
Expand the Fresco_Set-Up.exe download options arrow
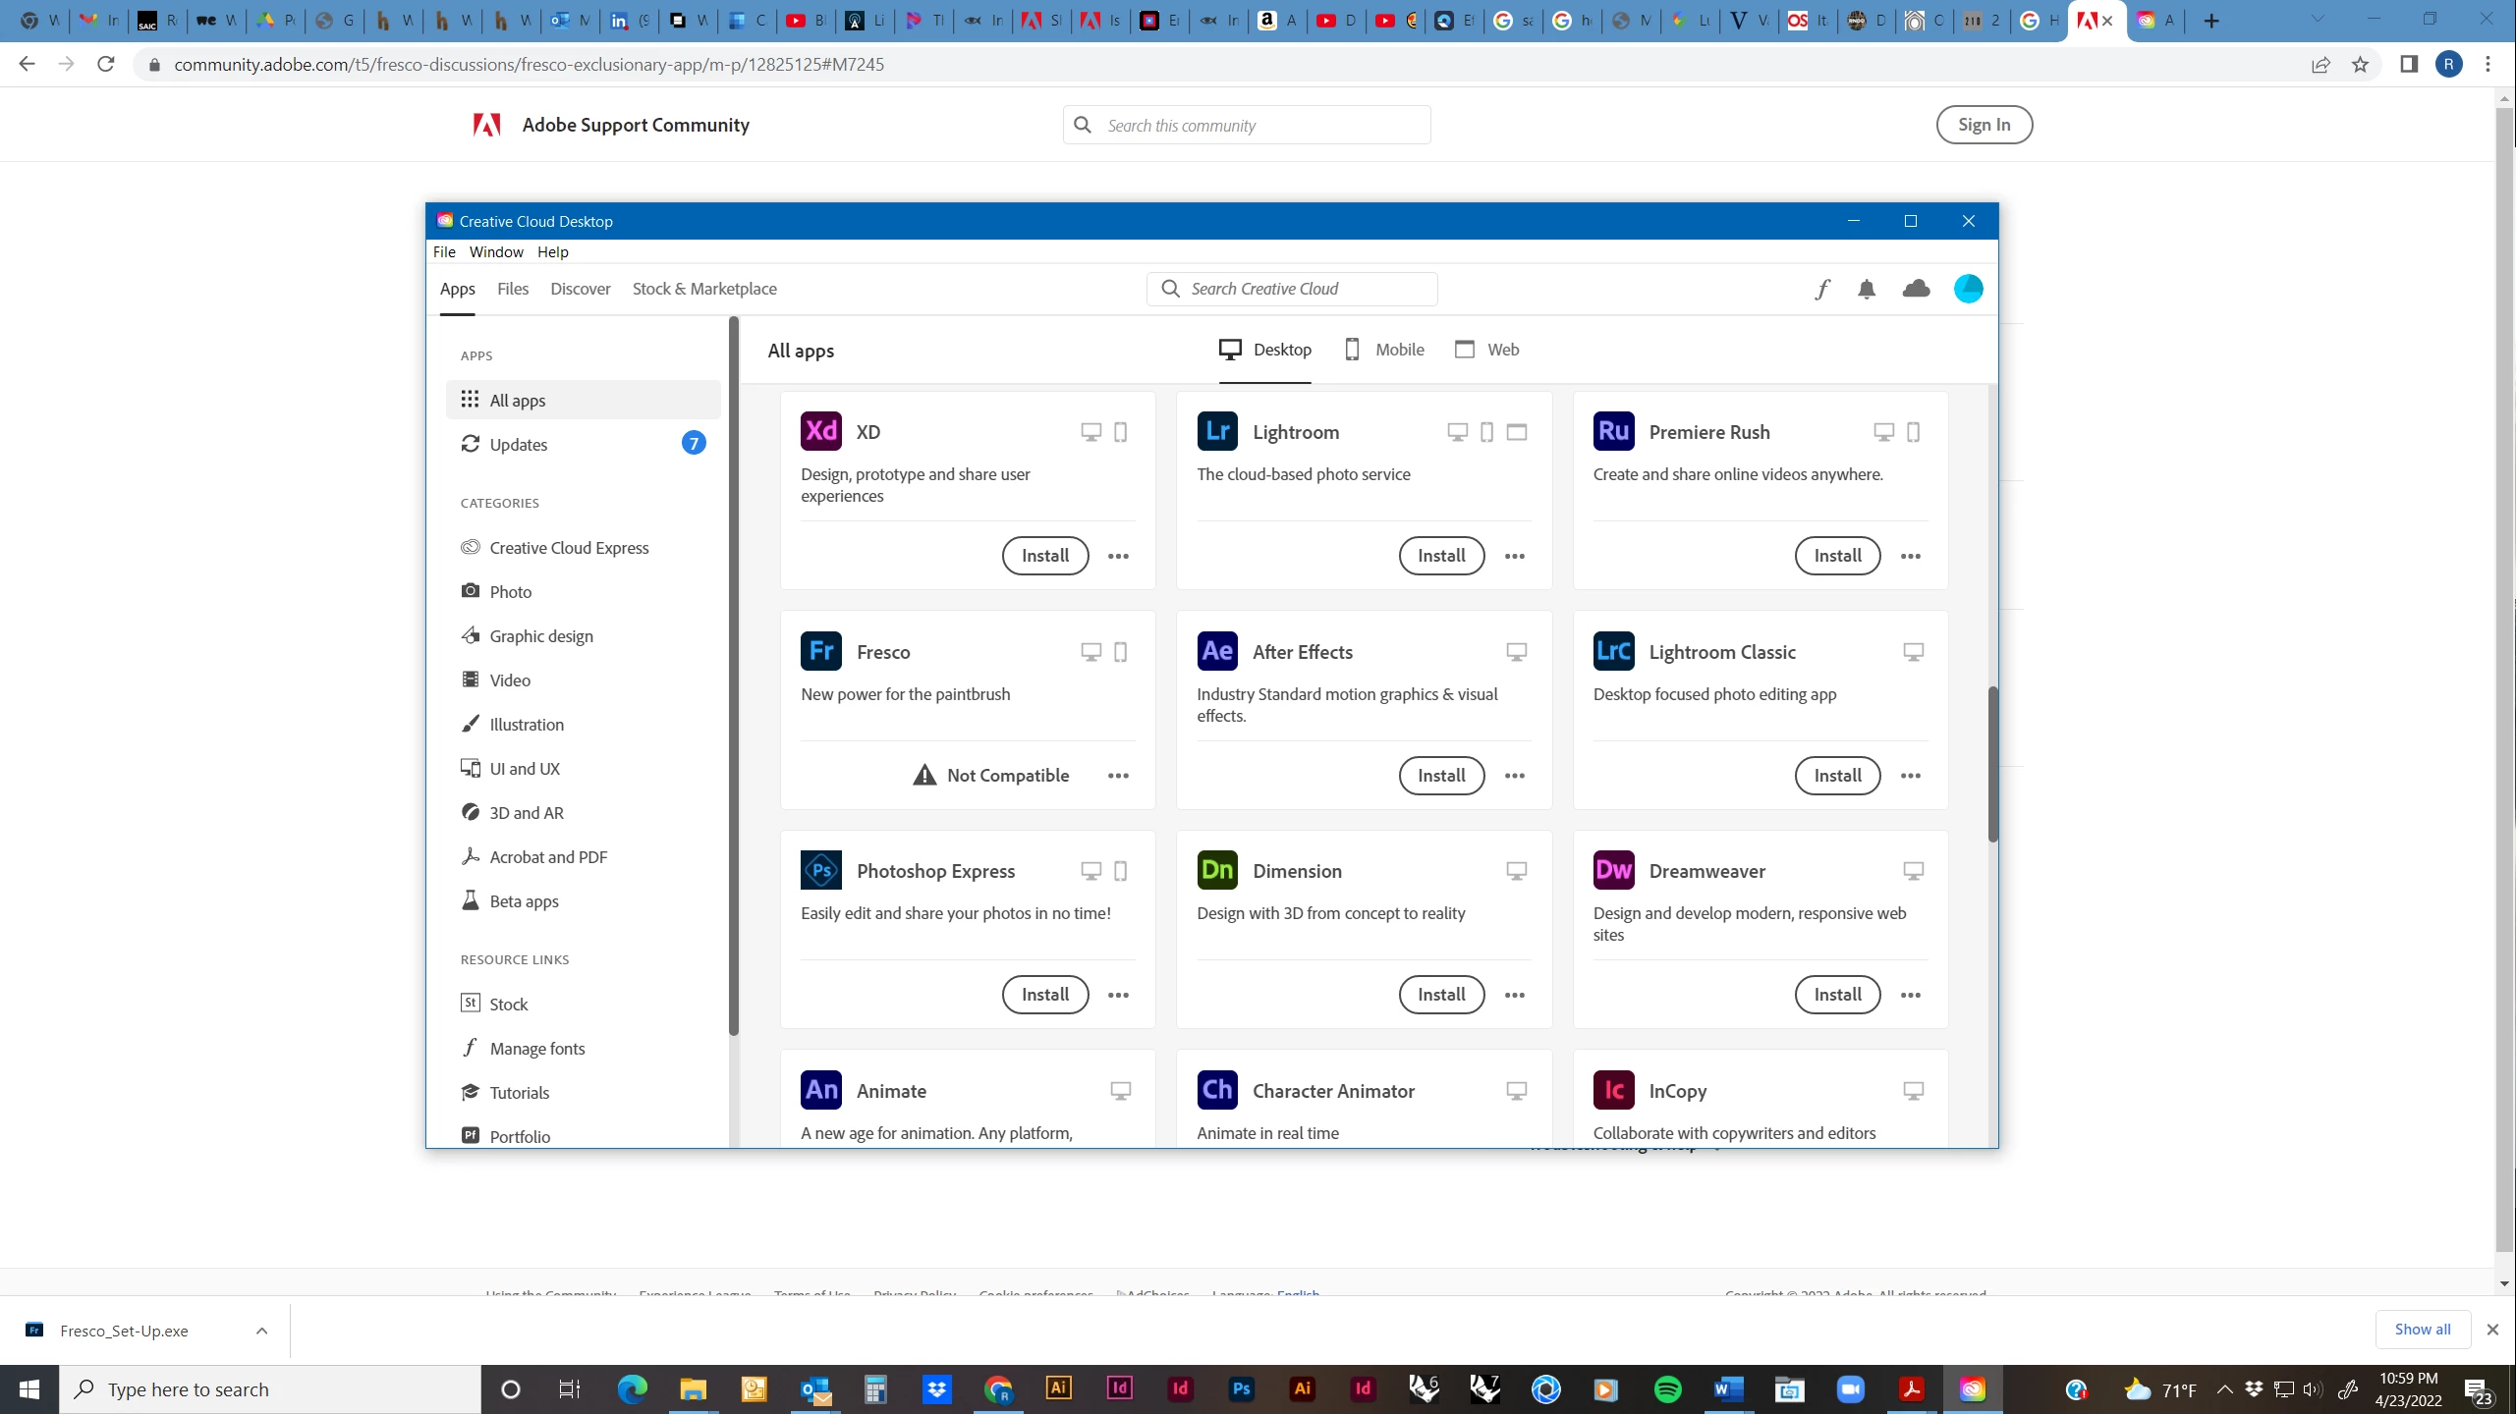(x=261, y=1331)
